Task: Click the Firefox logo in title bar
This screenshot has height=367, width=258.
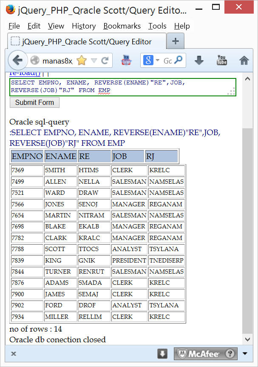Action: click(x=11, y=10)
